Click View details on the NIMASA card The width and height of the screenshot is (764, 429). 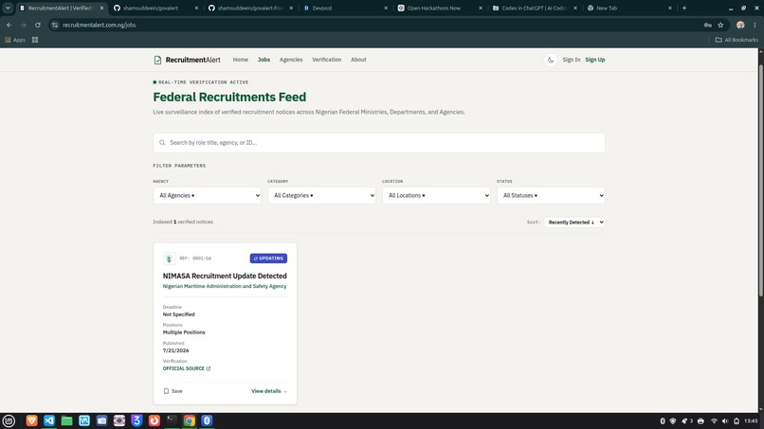pyautogui.click(x=269, y=391)
